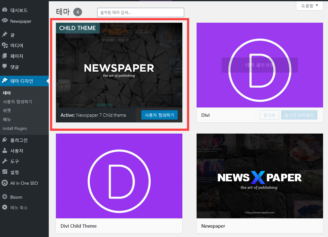Click 활성화 button on Divi theme
Image resolution: width=328 pixels, height=237 pixels.
(269, 115)
